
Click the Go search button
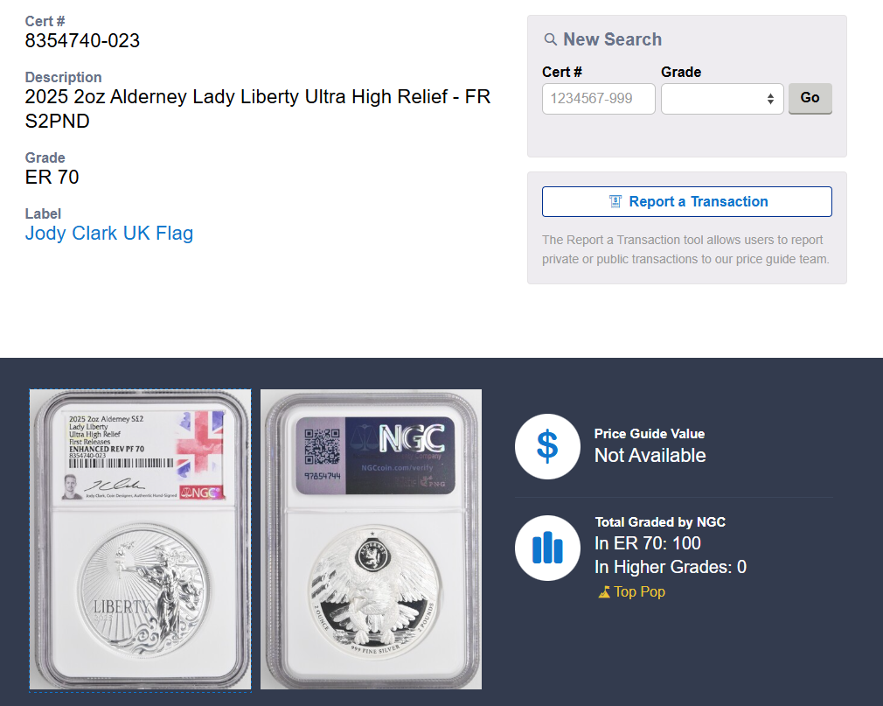[x=810, y=99]
